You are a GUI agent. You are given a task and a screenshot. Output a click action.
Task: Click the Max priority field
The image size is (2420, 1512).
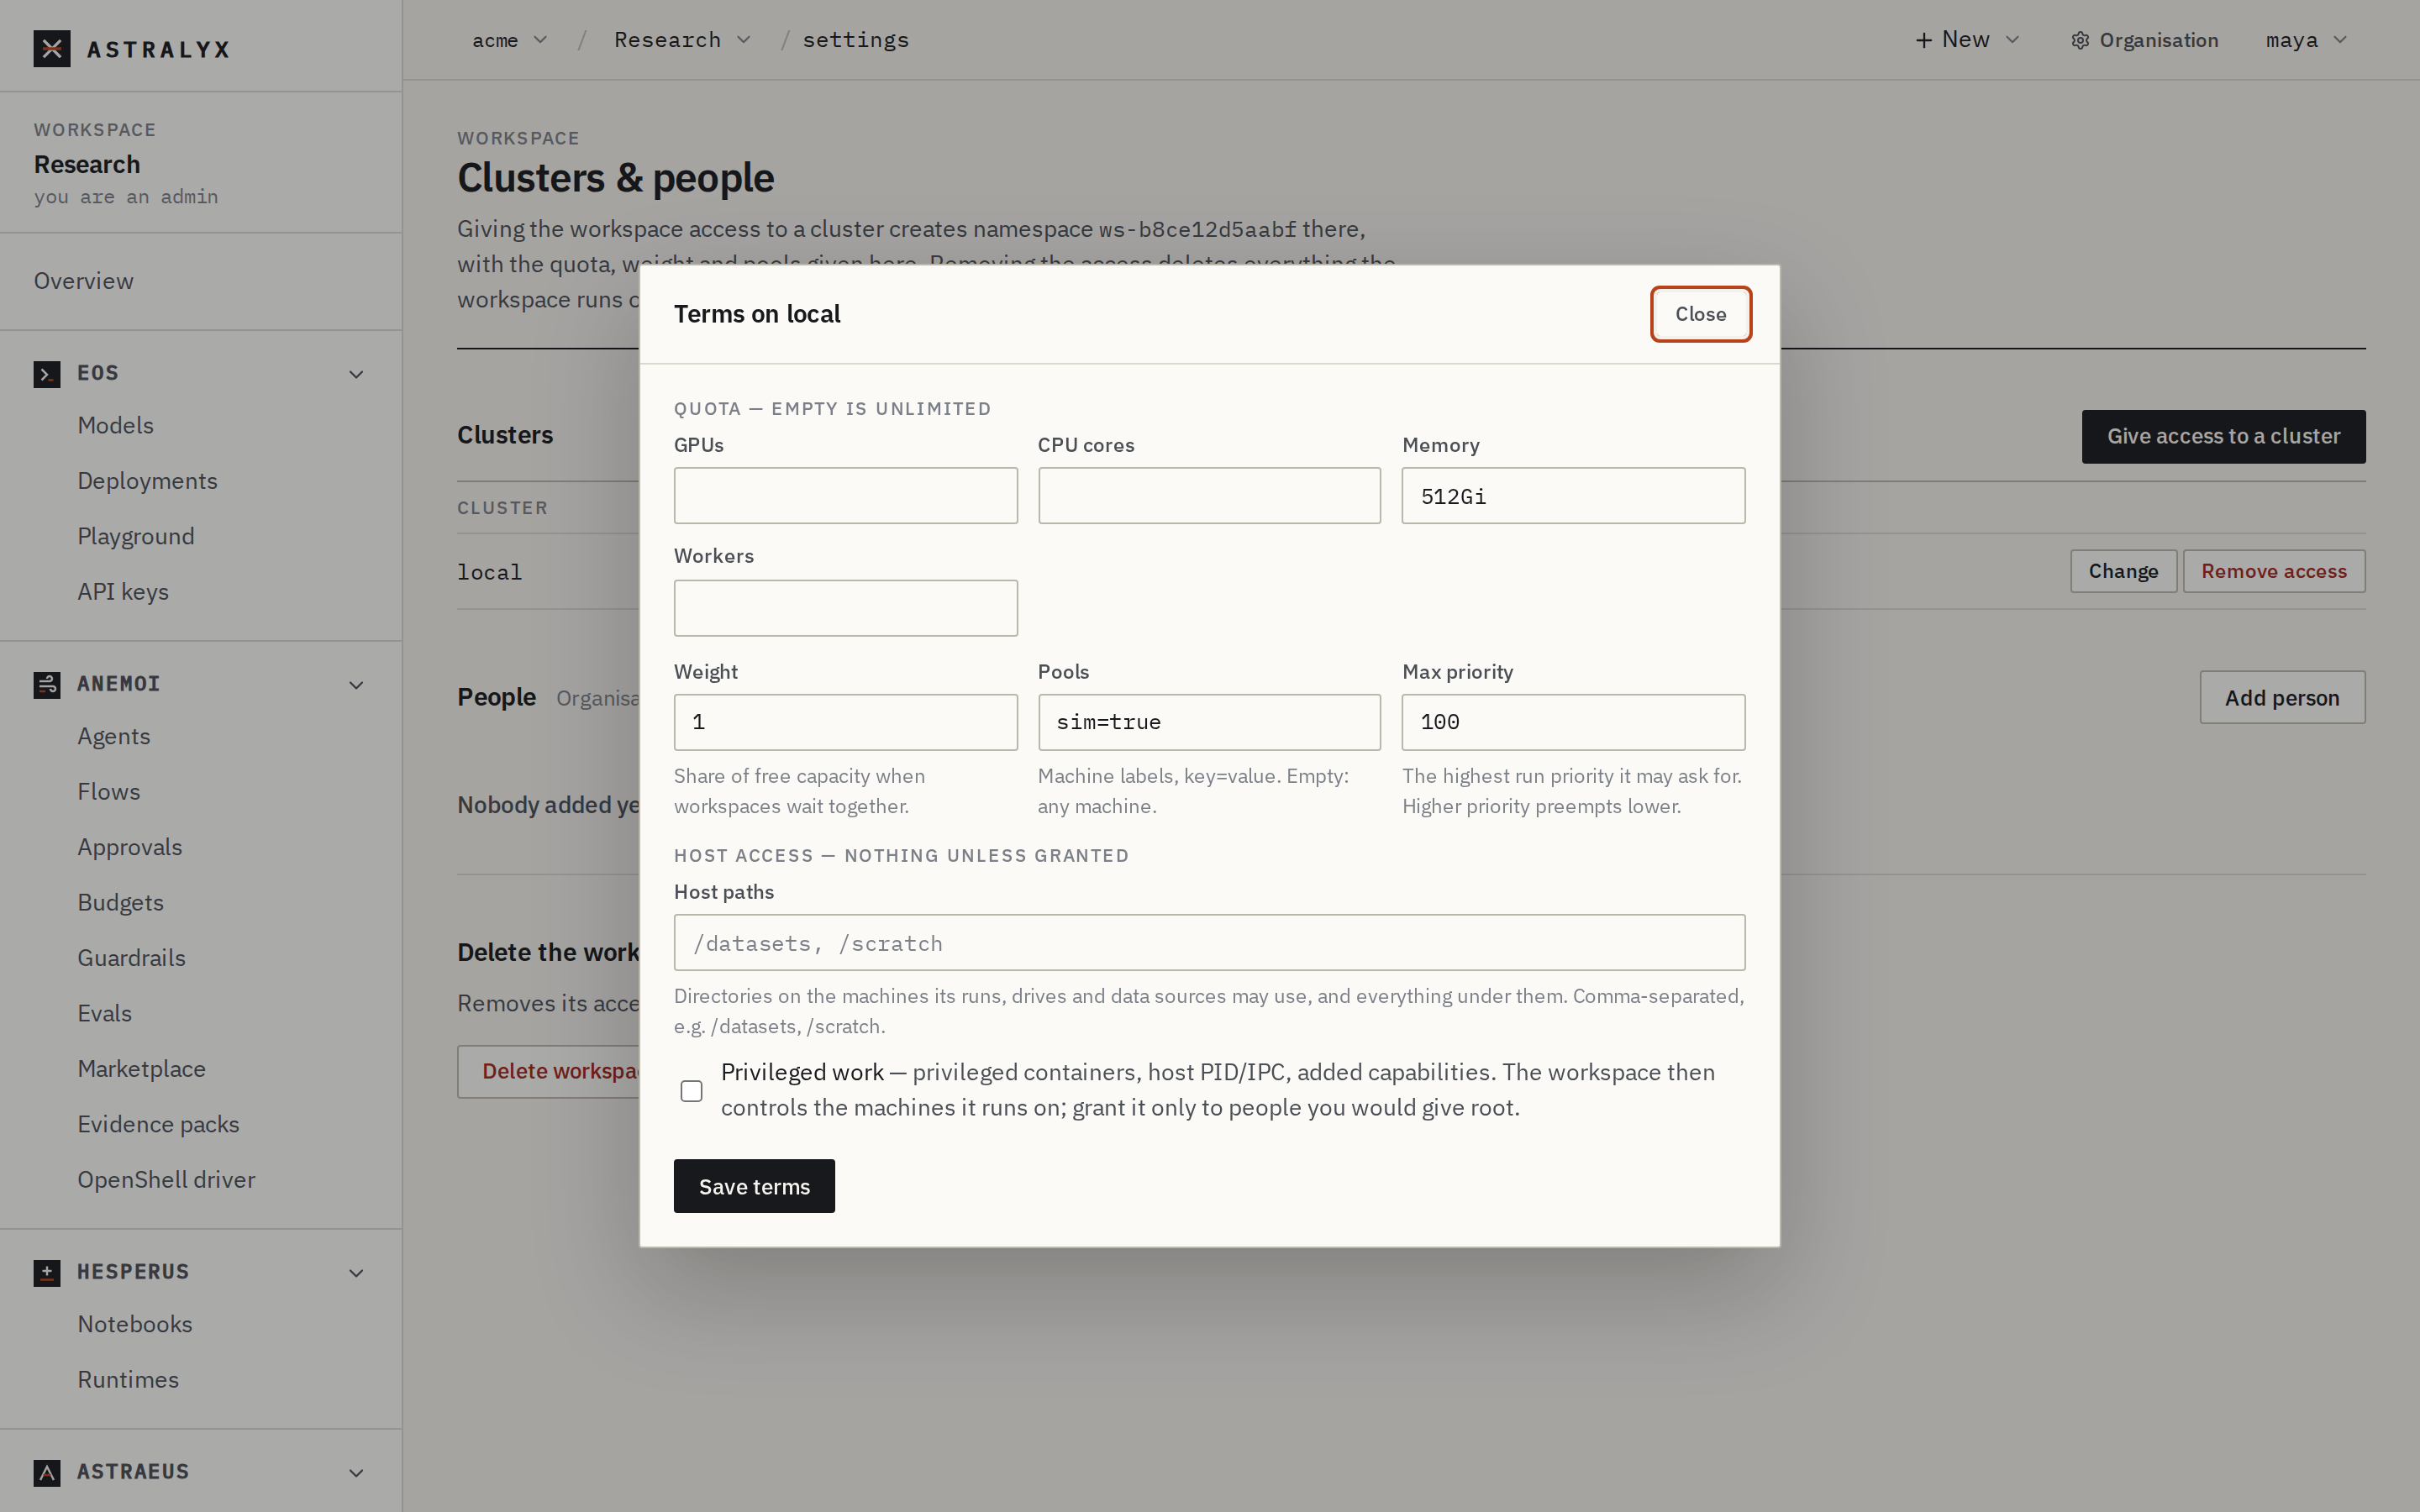pos(1573,722)
